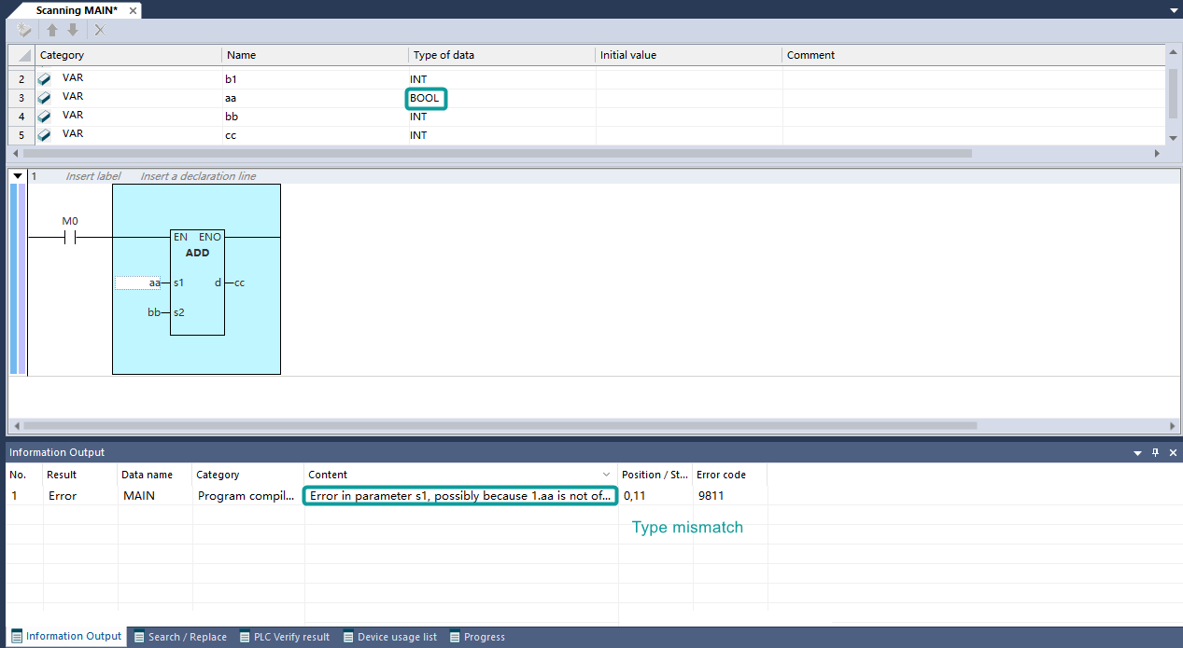
Task: Close the Scanning MAIN* tab
Action: (133, 11)
